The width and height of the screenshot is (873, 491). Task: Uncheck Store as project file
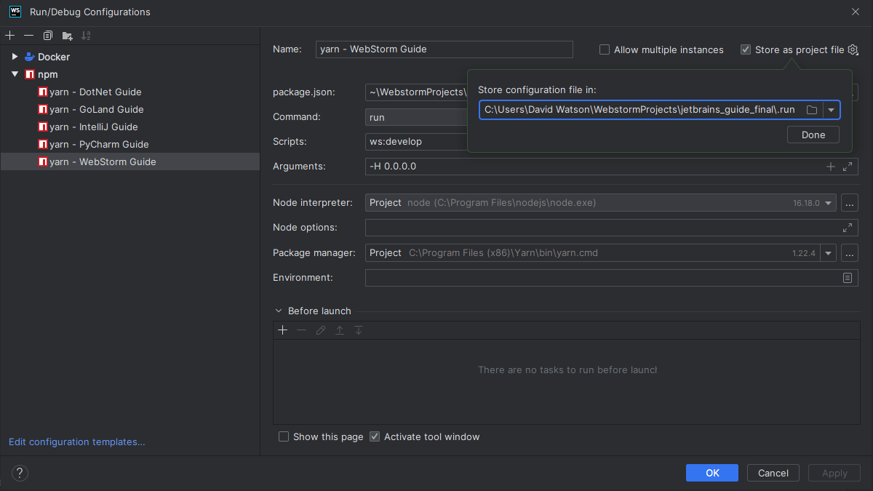746,49
